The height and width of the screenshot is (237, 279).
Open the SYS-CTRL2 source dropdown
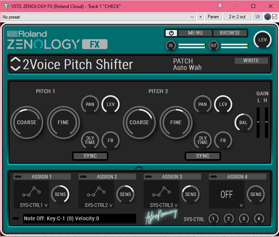coord(96,194)
